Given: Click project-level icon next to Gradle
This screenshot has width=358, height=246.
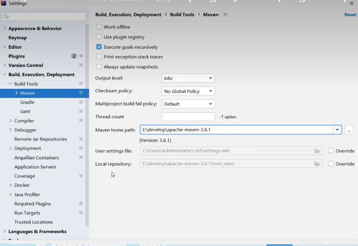Looking at the screenshot, I should (81, 102).
